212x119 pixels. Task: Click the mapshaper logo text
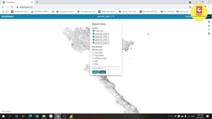[8, 17]
